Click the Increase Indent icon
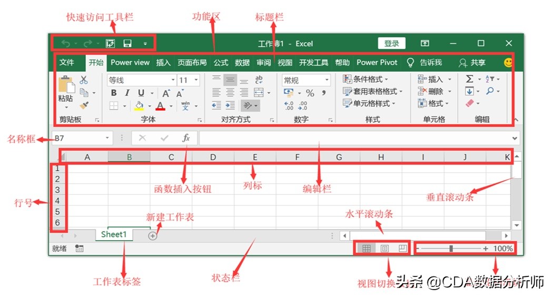The width and height of the screenshot is (553, 298). (230, 105)
